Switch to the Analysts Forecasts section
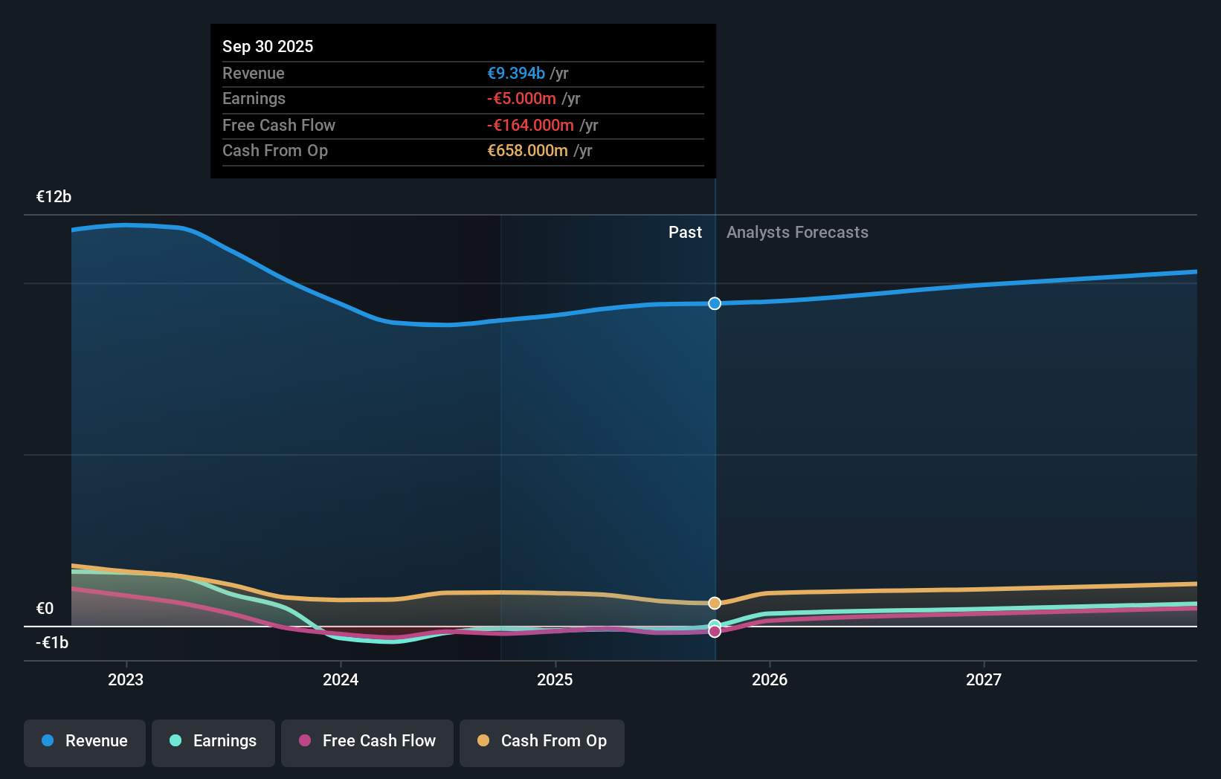The image size is (1221, 779). (797, 232)
